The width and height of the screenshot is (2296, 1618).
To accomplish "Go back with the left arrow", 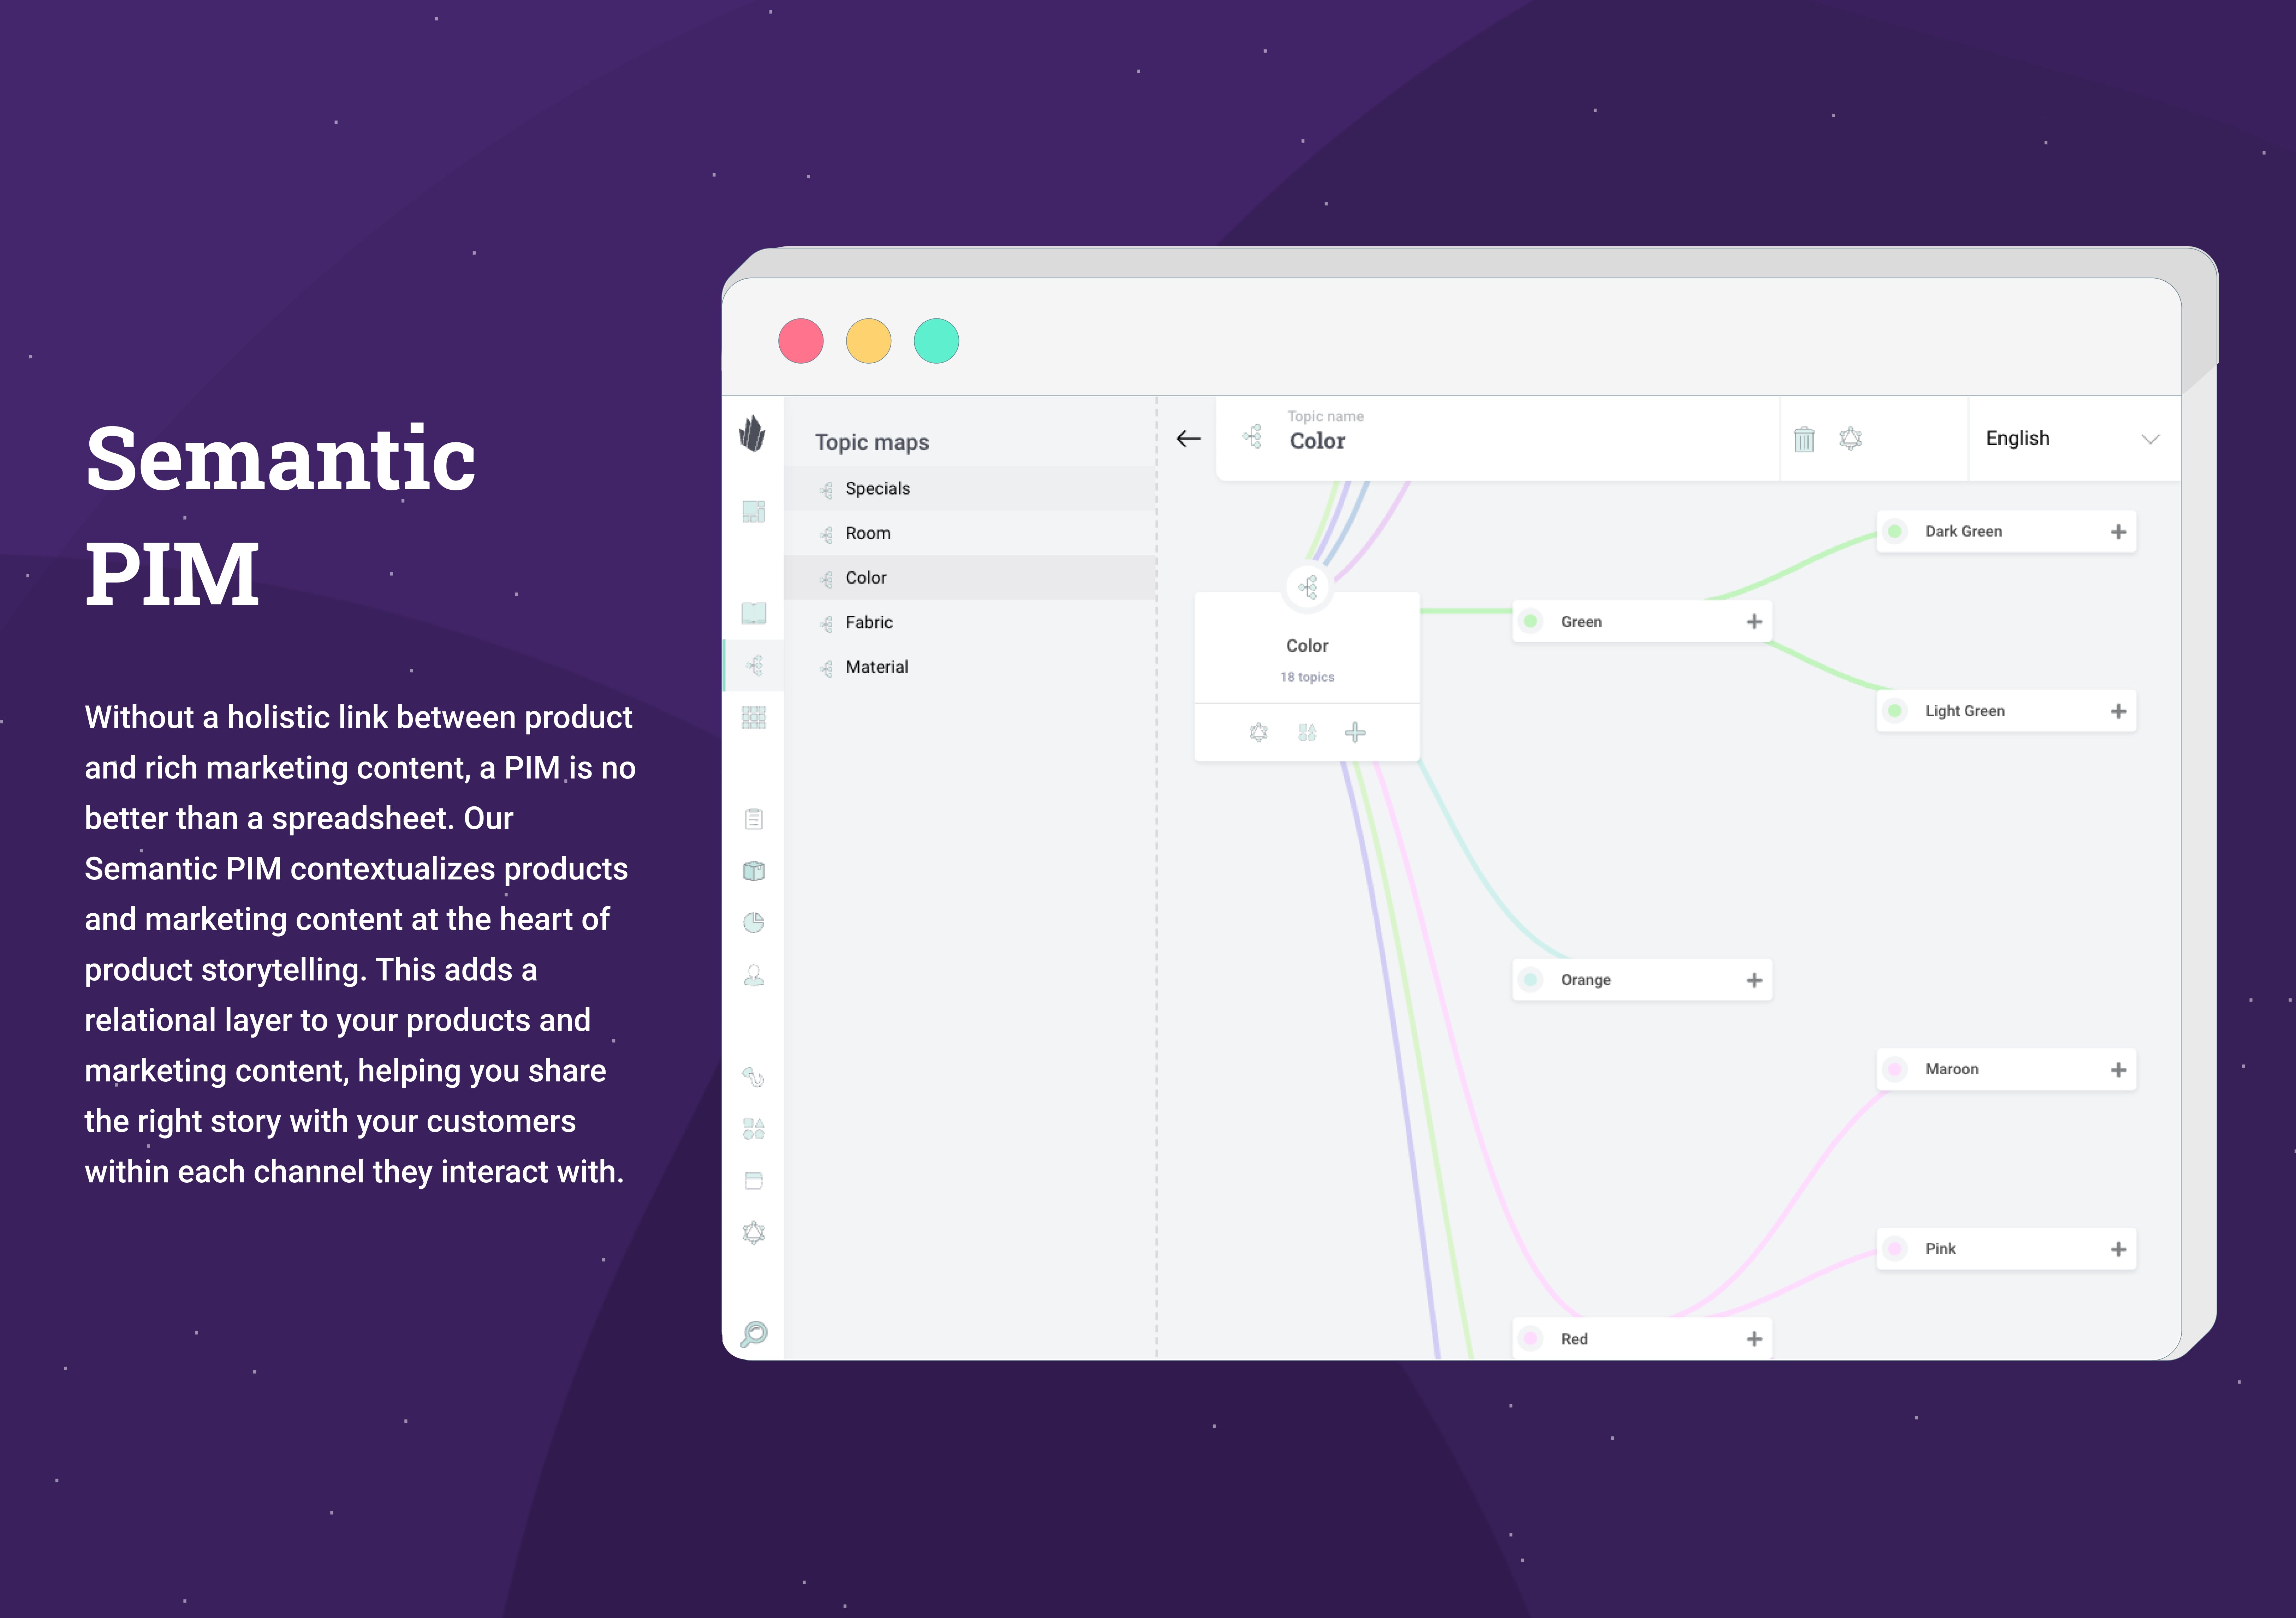I will pos(1188,439).
